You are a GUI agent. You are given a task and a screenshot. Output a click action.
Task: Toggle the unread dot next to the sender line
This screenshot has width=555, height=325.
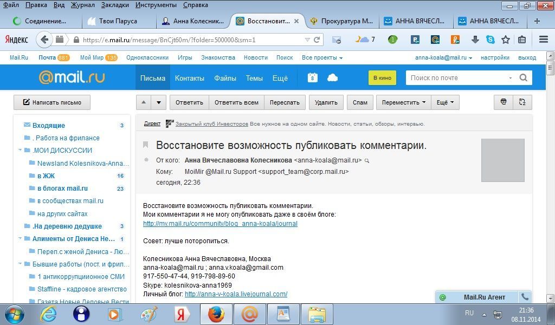coord(145,160)
